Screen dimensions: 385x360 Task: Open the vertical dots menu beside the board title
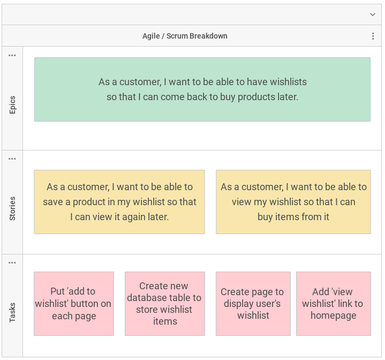click(x=373, y=36)
